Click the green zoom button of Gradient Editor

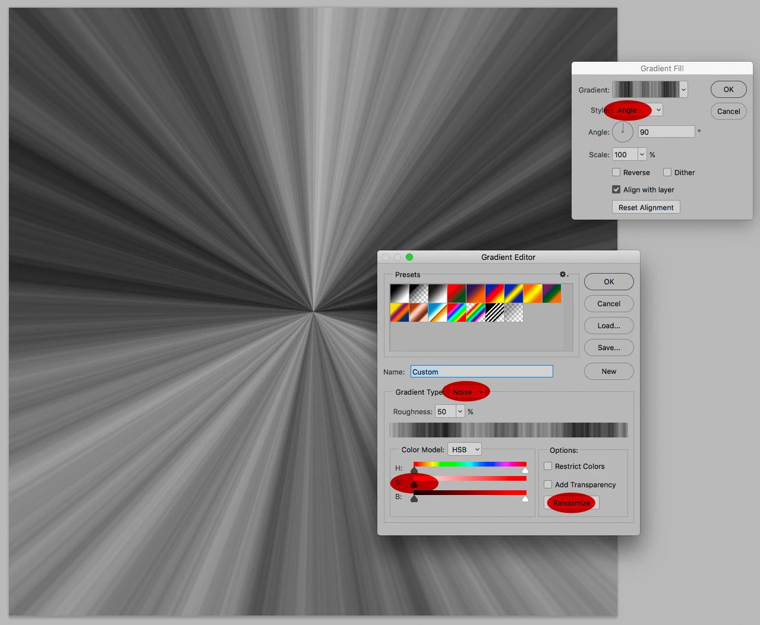409,257
